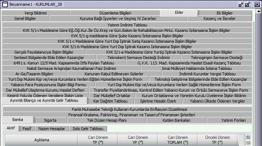The height and width of the screenshot is (146, 262).
Task: Open Gerçek Faydalanıcıya İlişkin Bilgiler tab
Action: [x=44, y=52]
